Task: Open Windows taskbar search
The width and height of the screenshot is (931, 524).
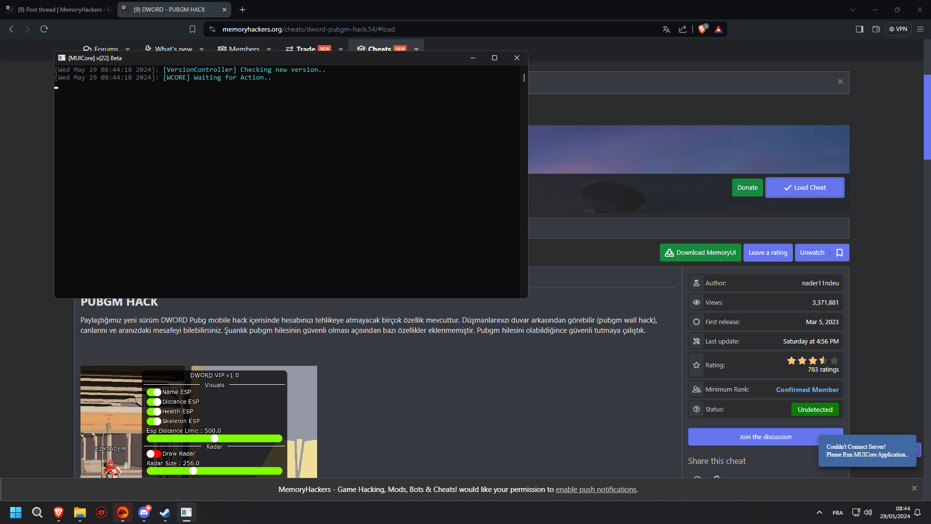Action: point(37,512)
